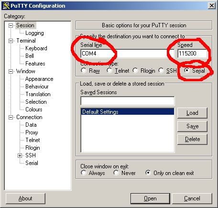Viewport: 218px width, 208px height.
Task: Close the PuTTY Configuration window
Action: coord(212,6)
